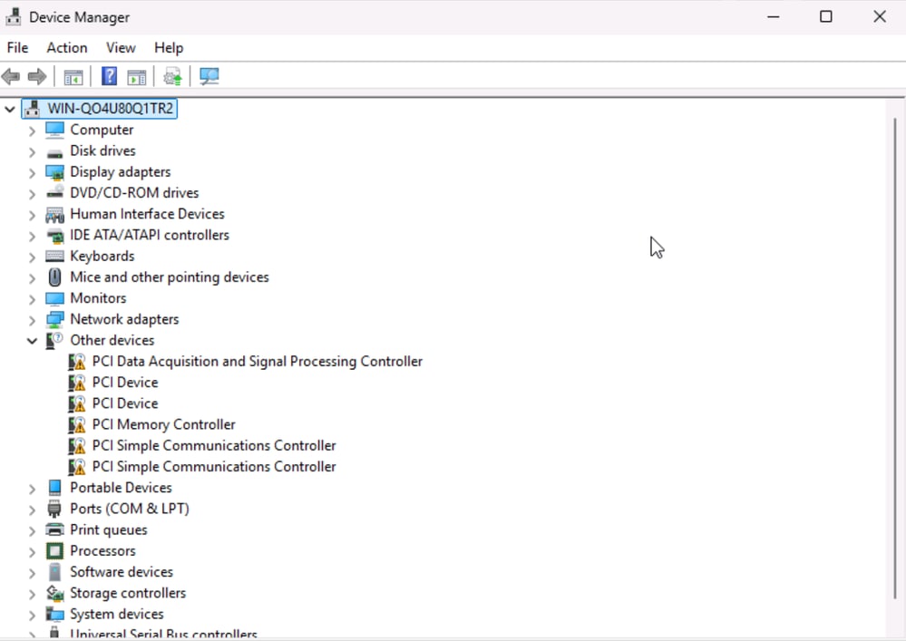Open Help using the question mark icon
Image resolution: width=906 pixels, height=641 pixels.
(x=108, y=76)
